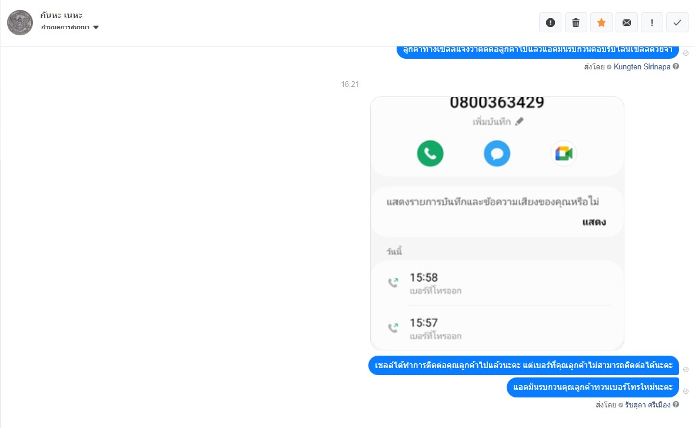This screenshot has height=428, width=695.
Task: Click blue message bubble icon in screenshot
Action: pyautogui.click(x=497, y=153)
